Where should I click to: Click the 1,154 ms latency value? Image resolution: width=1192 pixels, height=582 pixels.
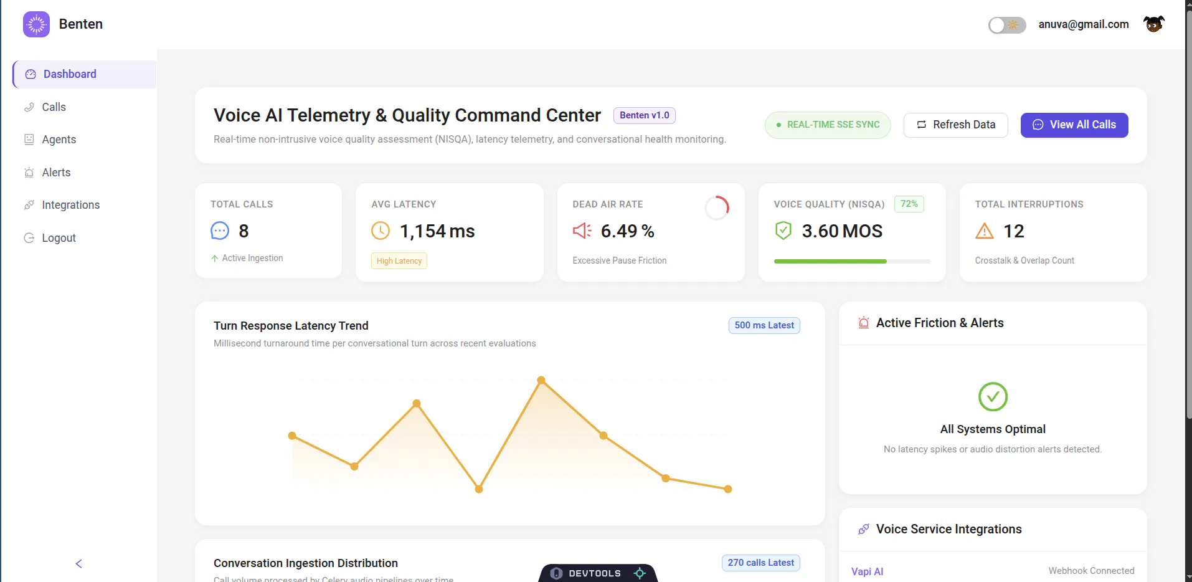tap(437, 231)
